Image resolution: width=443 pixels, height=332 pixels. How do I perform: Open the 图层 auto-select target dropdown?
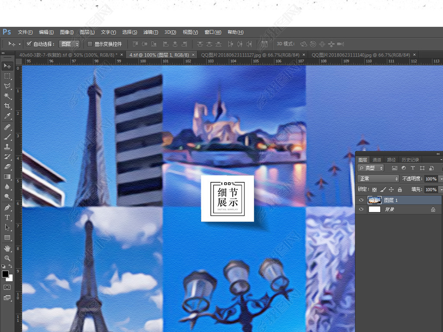point(69,44)
